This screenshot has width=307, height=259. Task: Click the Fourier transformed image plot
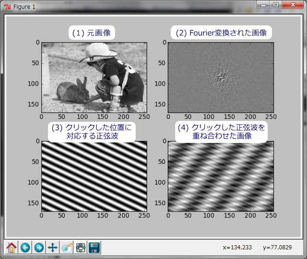tap(221, 78)
